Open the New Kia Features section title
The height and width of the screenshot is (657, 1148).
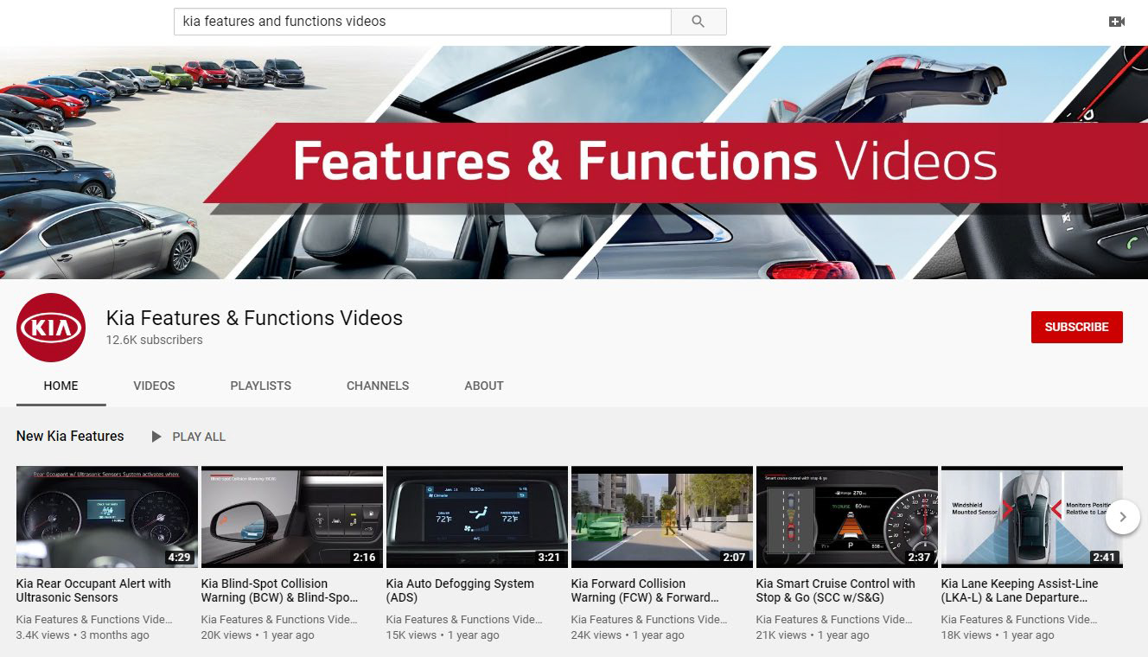coord(70,436)
